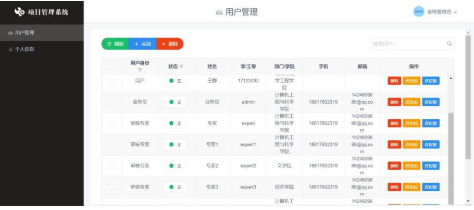Click 改密码 for the expert1 row
Viewport: 474px width, 210px height.
point(411,144)
